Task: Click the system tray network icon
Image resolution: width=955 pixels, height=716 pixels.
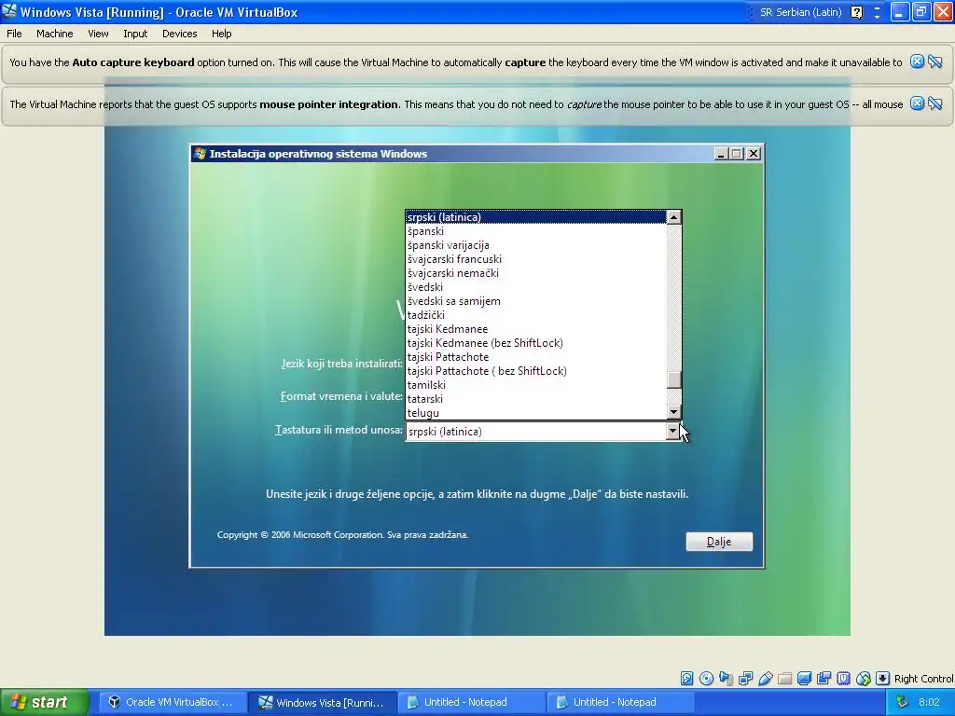Action: click(x=902, y=702)
